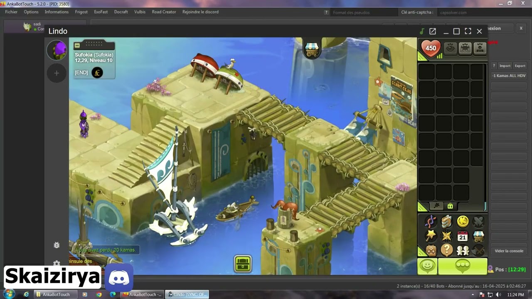Open the Options menu

[31, 12]
